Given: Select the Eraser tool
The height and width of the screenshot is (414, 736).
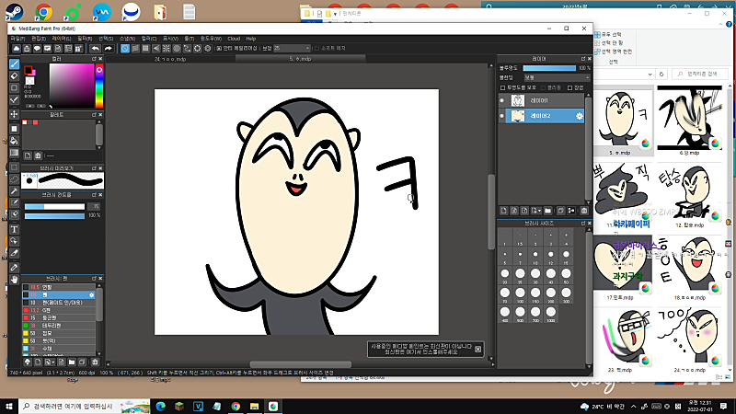Looking at the screenshot, I should click(x=14, y=75).
